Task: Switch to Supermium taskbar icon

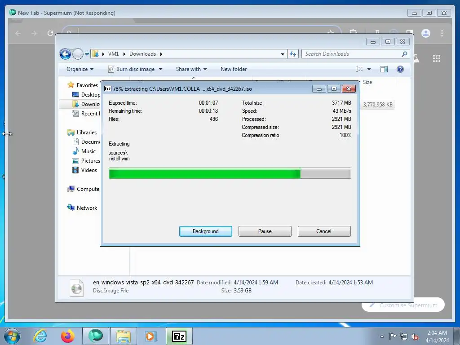Action: coord(96,336)
